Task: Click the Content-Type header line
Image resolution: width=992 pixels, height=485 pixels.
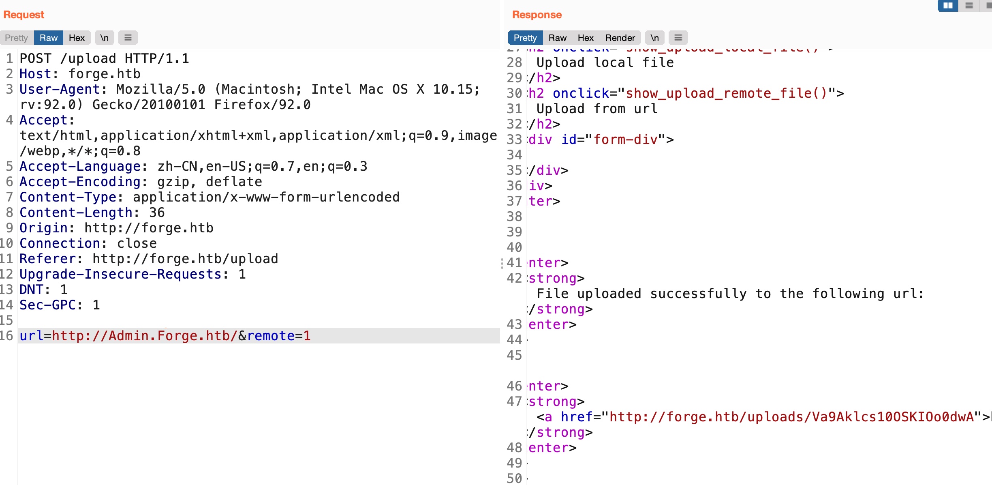Action: pyautogui.click(x=209, y=197)
